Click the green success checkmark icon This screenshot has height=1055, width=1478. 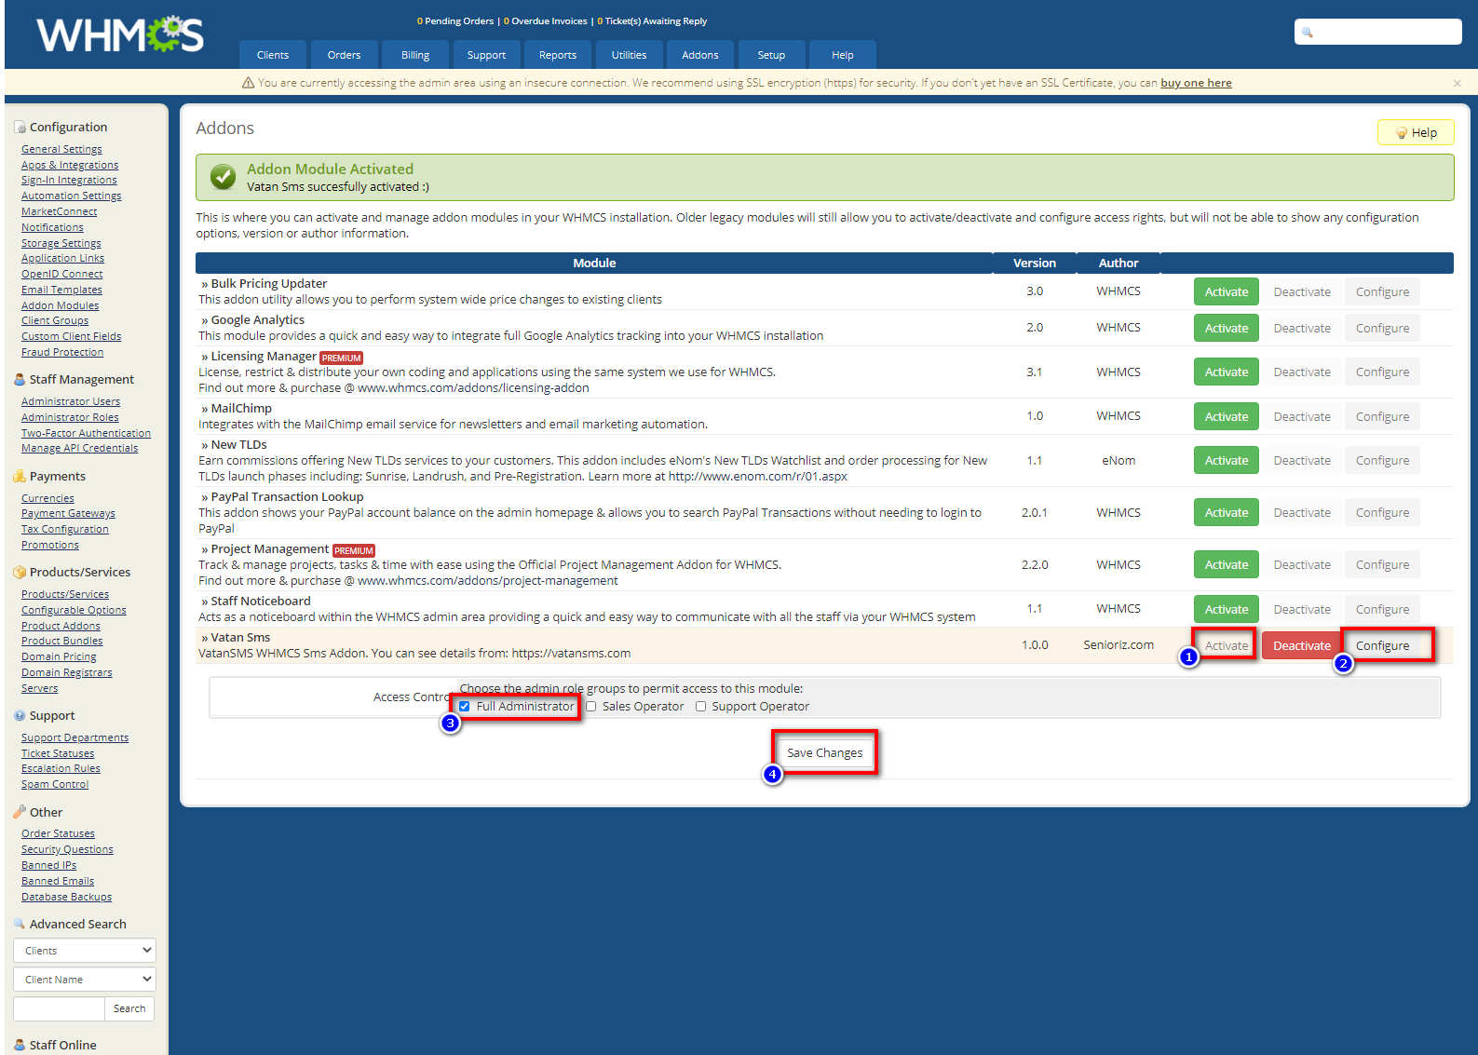(223, 177)
